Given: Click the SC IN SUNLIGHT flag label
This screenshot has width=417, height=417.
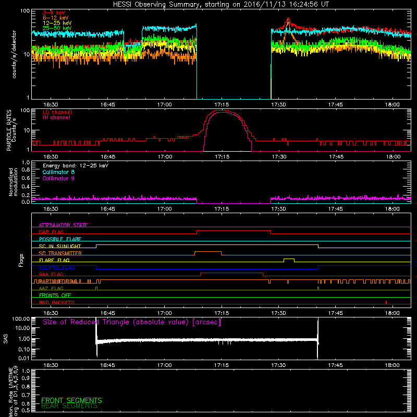Looking at the screenshot, I should 60,246.
